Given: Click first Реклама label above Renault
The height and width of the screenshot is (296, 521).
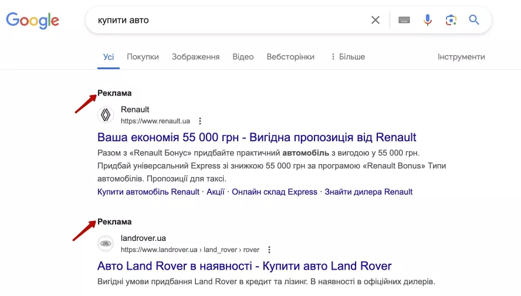Looking at the screenshot, I should point(114,93).
